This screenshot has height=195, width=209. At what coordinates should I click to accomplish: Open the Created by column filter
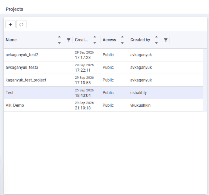166,40
